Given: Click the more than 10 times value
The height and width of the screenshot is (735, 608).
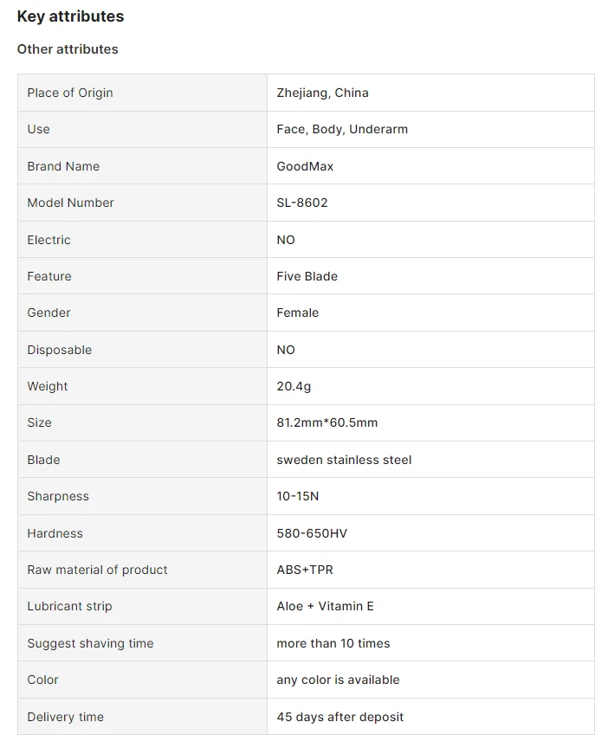Looking at the screenshot, I should pos(333,643).
